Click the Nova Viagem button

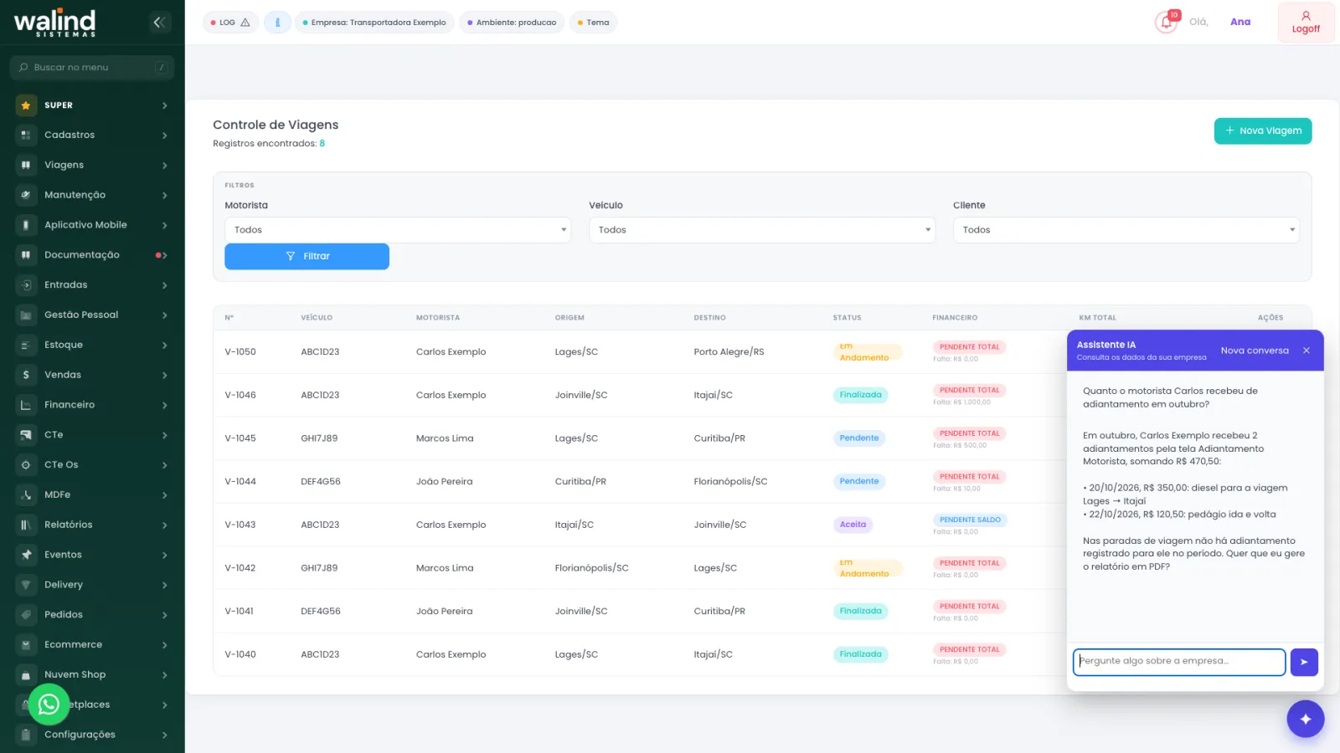(x=1263, y=131)
